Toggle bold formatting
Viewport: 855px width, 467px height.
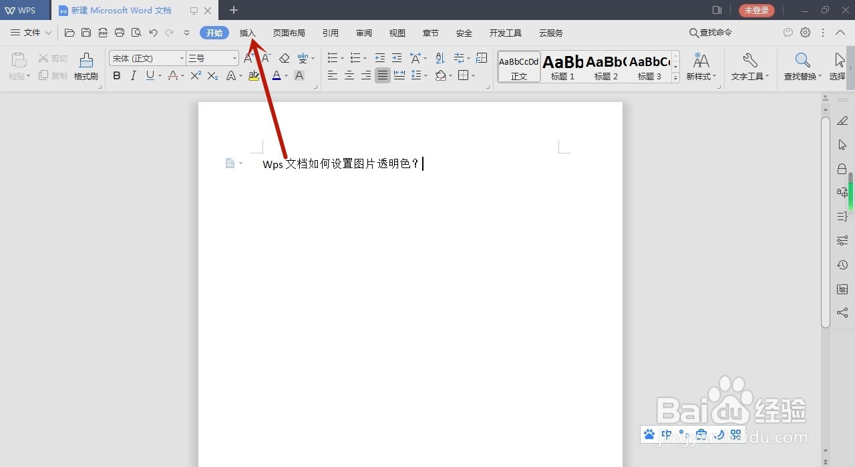117,76
